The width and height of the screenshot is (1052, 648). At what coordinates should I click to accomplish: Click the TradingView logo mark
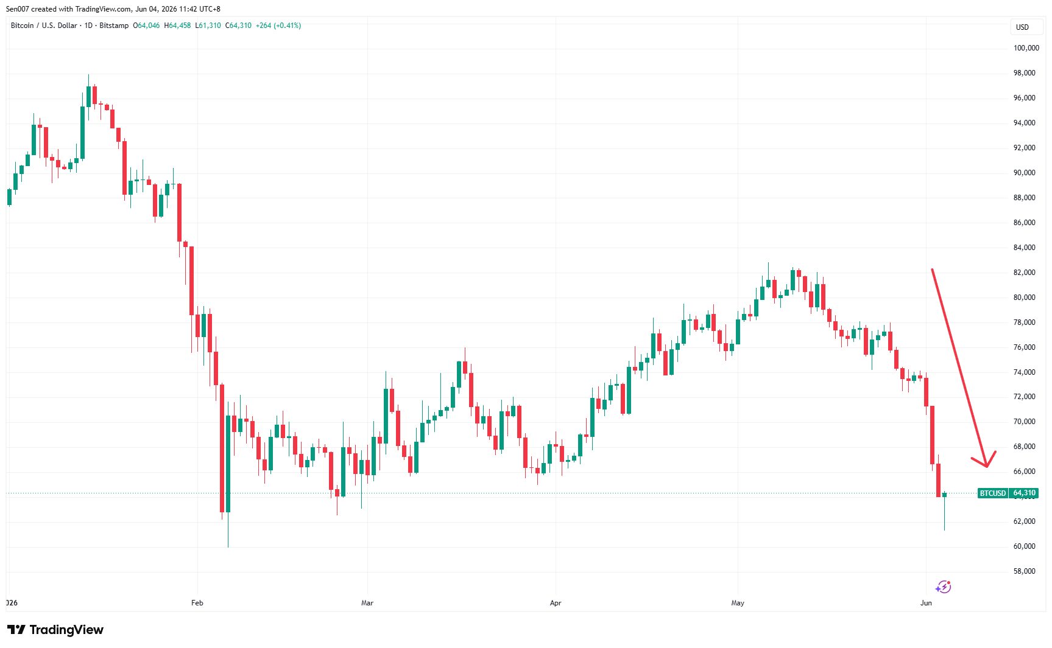16,630
